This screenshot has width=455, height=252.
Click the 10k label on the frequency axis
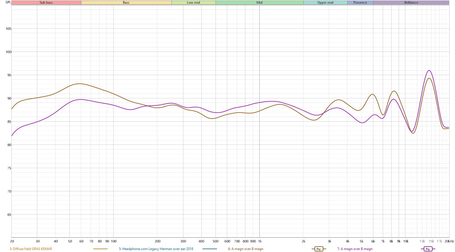(406, 241)
